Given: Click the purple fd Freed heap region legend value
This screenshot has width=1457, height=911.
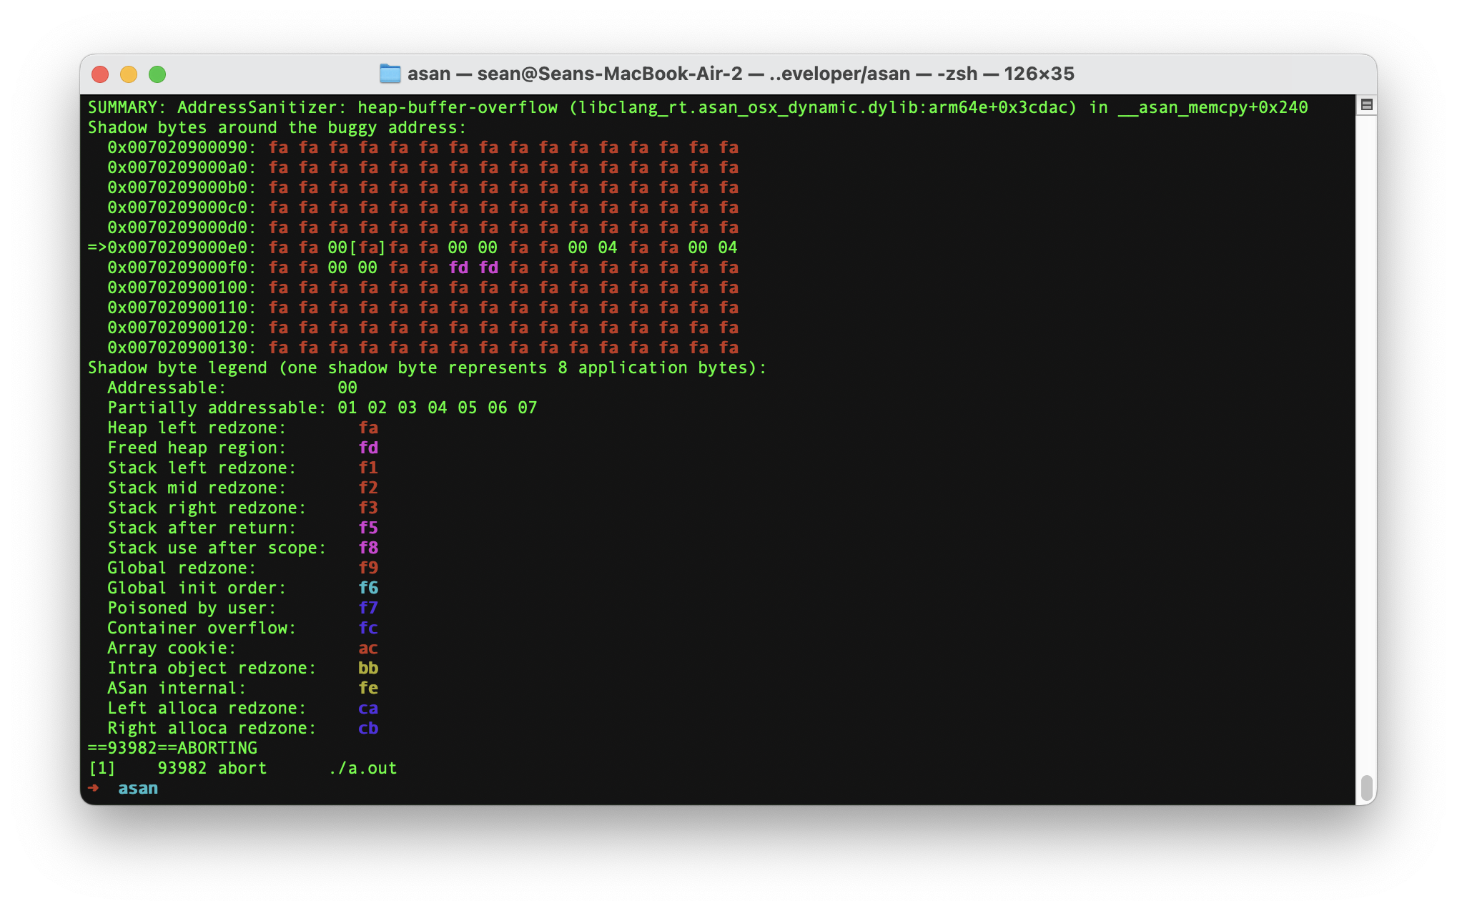Looking at the screenshot, I should (368, 448).
